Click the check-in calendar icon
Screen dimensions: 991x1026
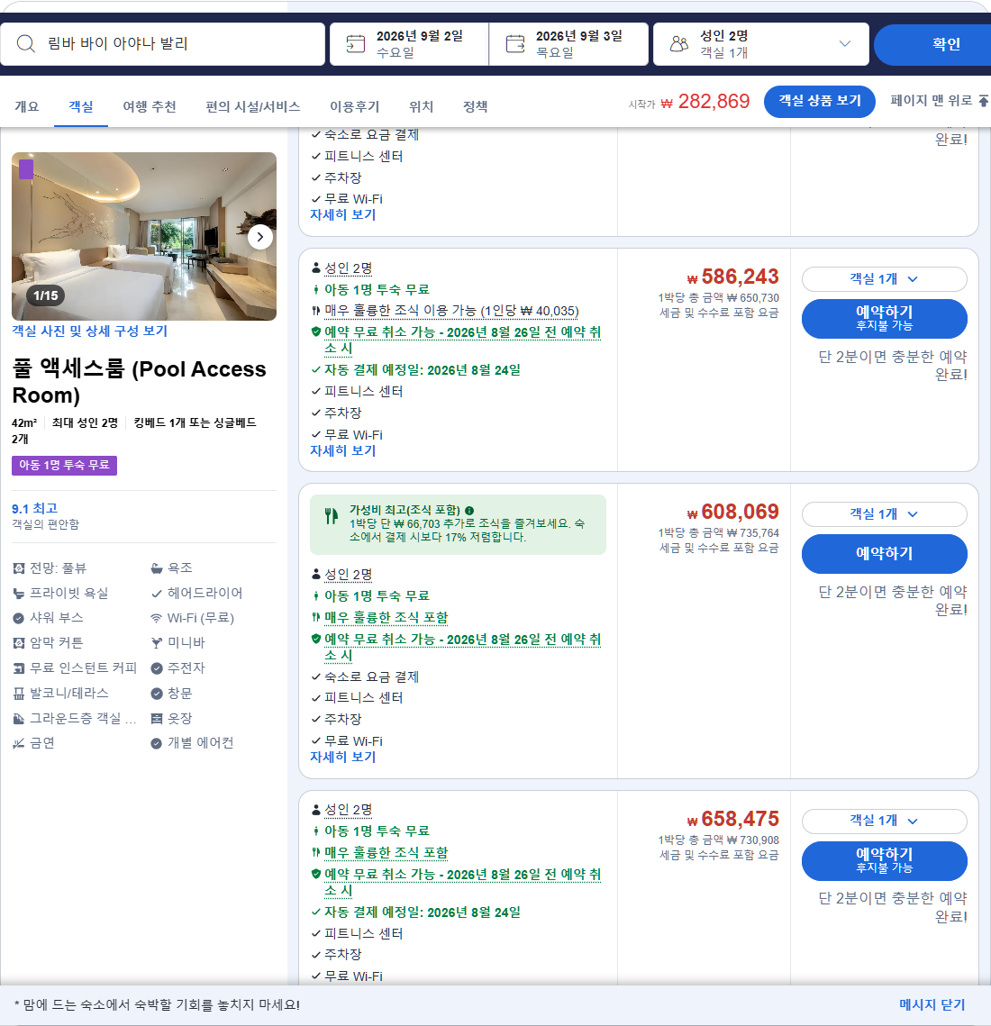356,44
